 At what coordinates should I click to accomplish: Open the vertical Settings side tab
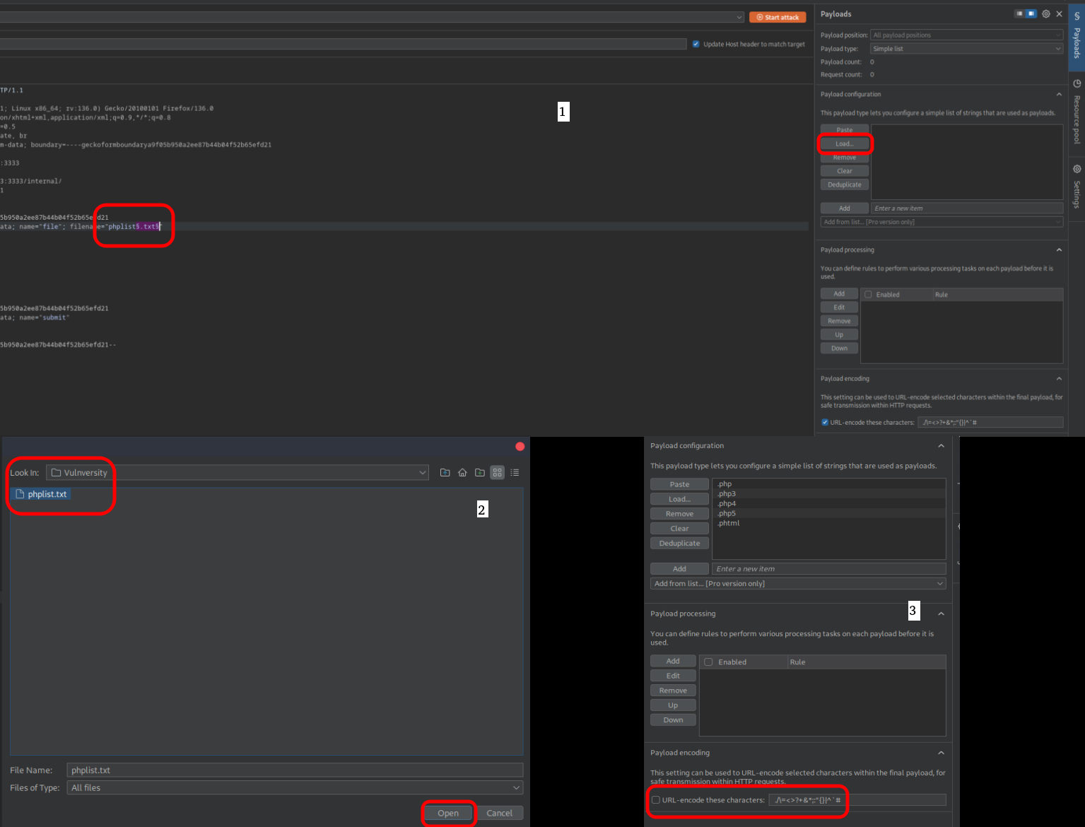point(1077,187)
